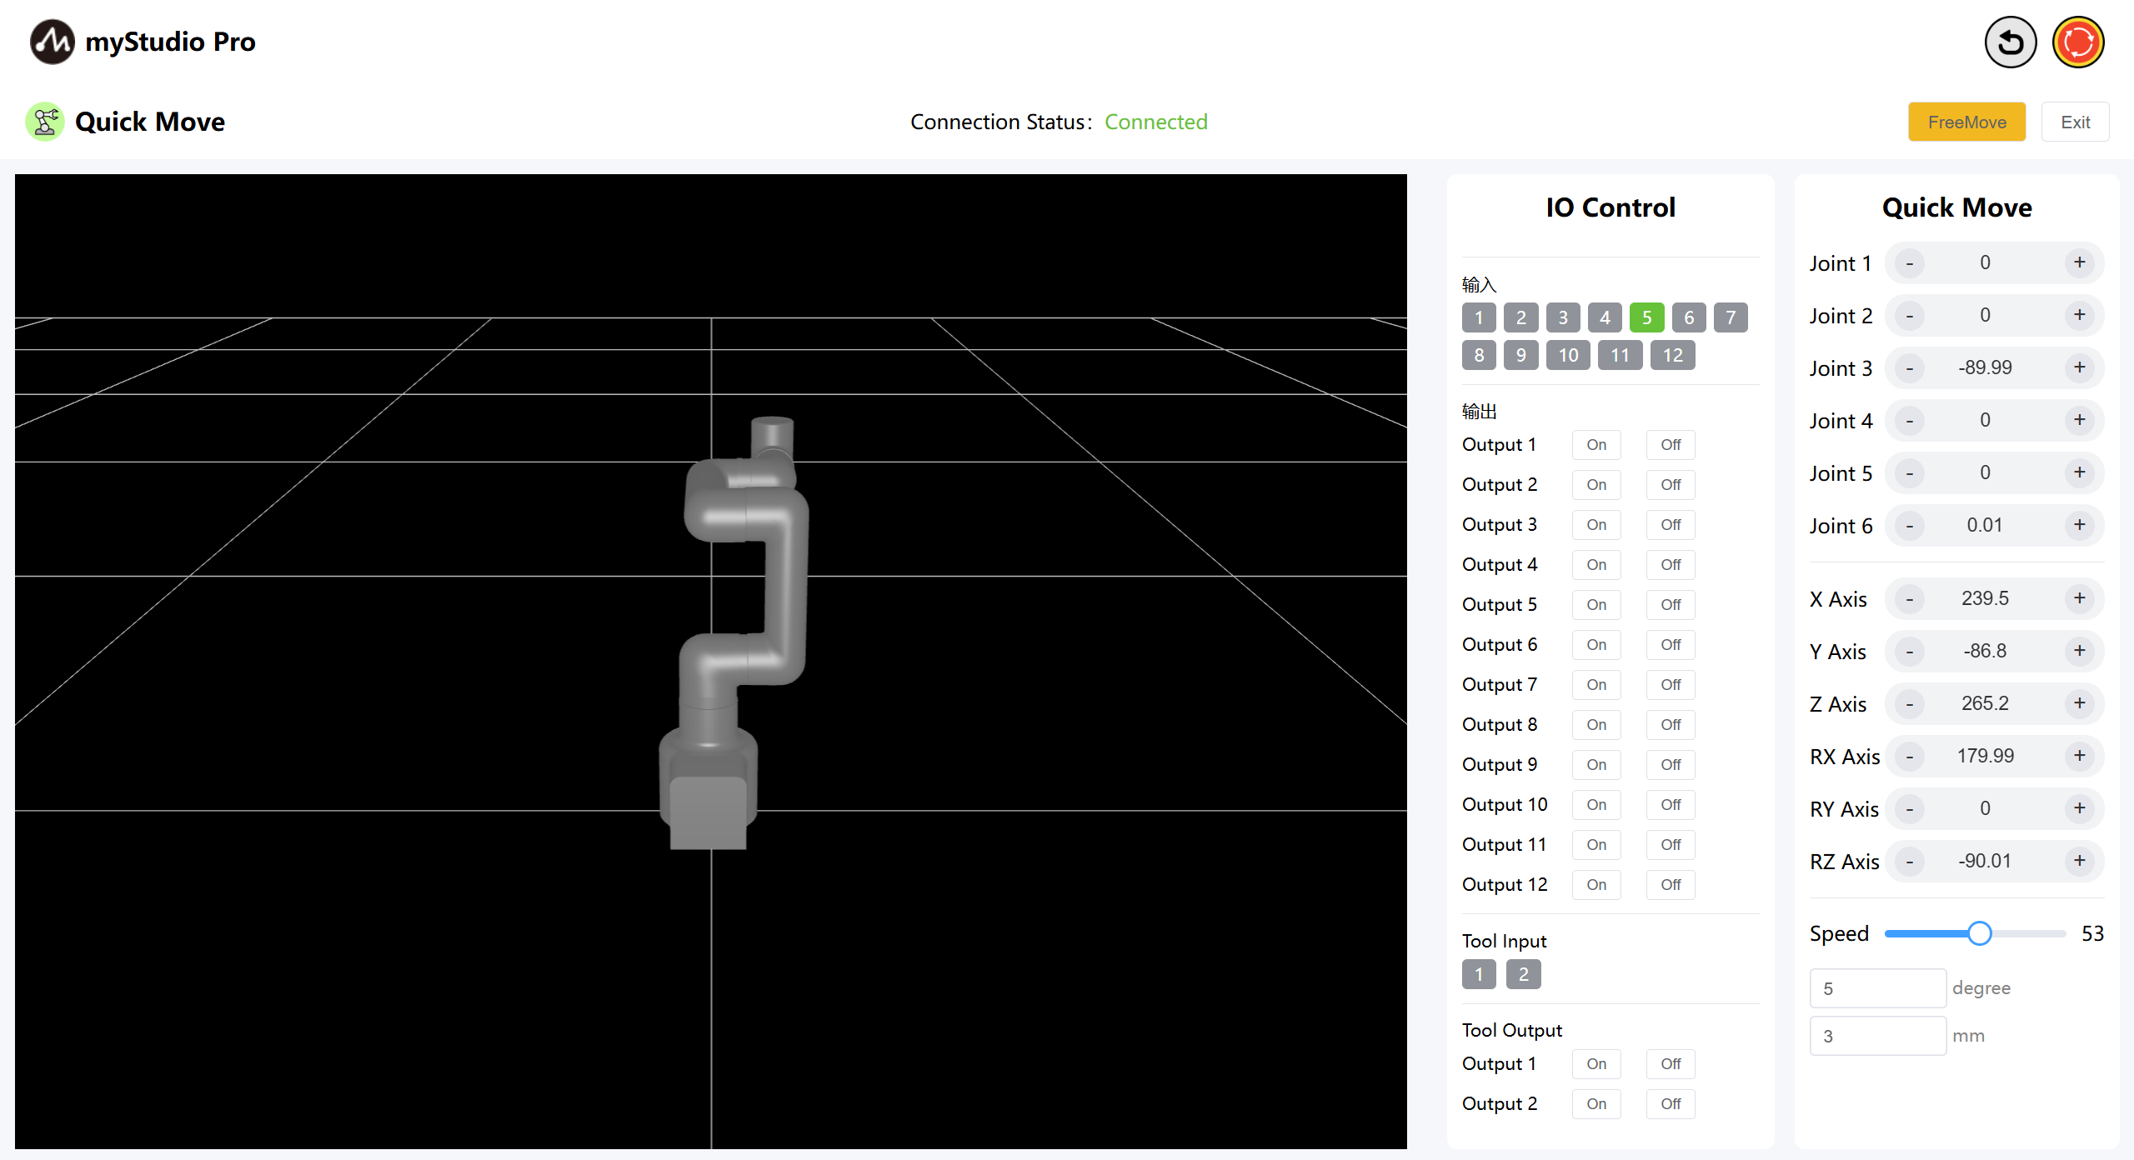Click the Speed slider handle
The width and height of the screenshot is (2134, 1160).
click(x=1979, y=933)
